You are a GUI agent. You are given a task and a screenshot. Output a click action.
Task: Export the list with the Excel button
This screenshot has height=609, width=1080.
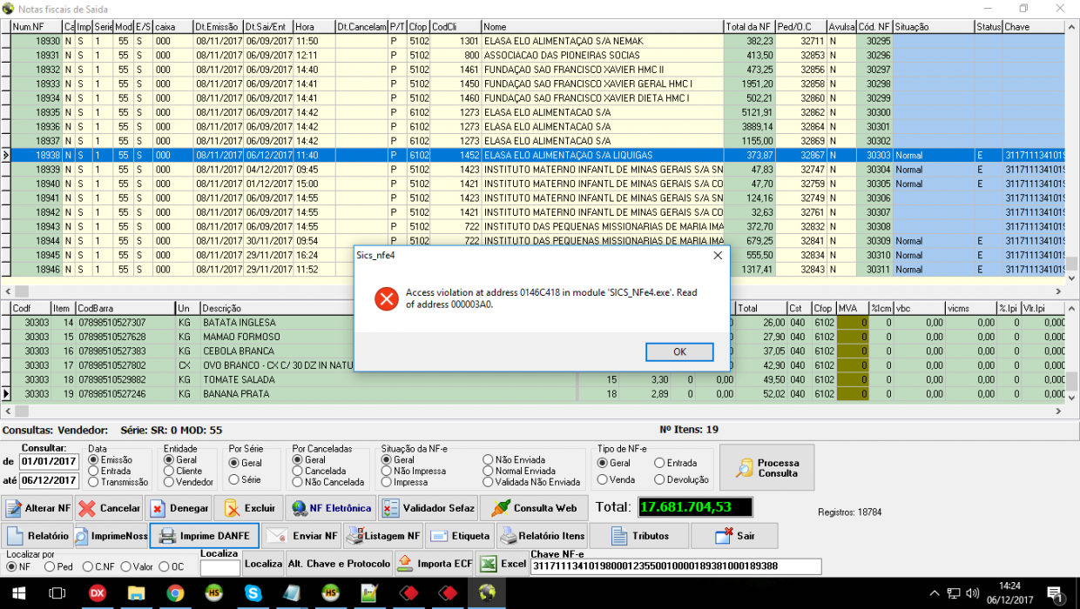point(502,564)
